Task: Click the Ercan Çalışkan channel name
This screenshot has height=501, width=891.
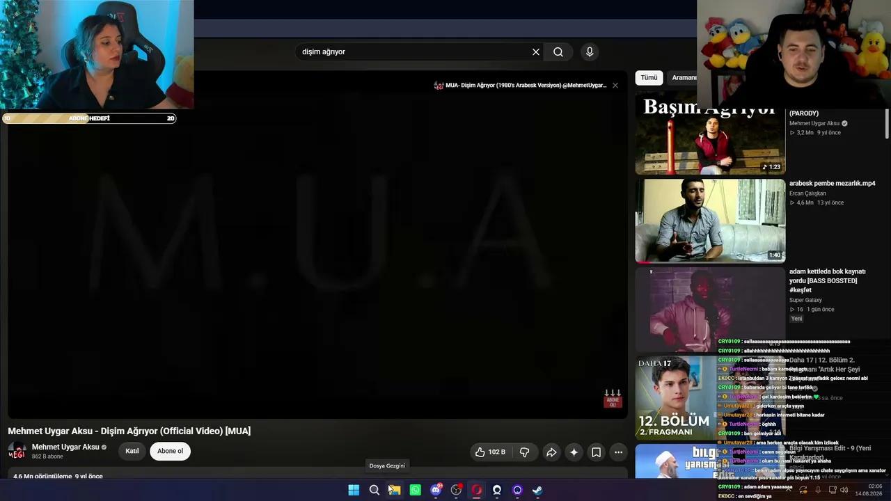Action: pyautogui.click(x=807, y=193)
